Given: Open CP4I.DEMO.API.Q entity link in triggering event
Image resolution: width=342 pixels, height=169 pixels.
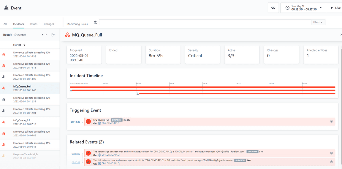Looking at the screenshot, I should pos(110,123).
